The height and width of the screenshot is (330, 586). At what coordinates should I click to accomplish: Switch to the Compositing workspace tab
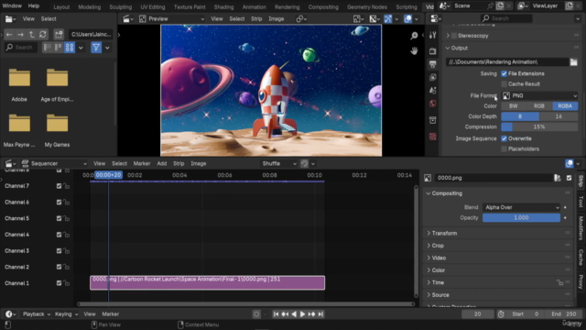(323, 6)
